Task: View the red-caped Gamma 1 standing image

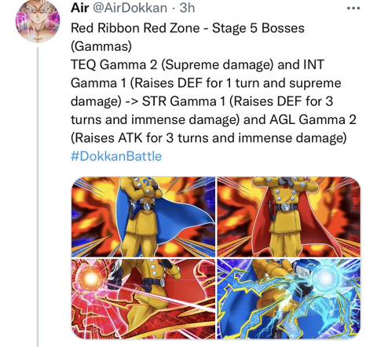Action: click(x=289, y=217)
